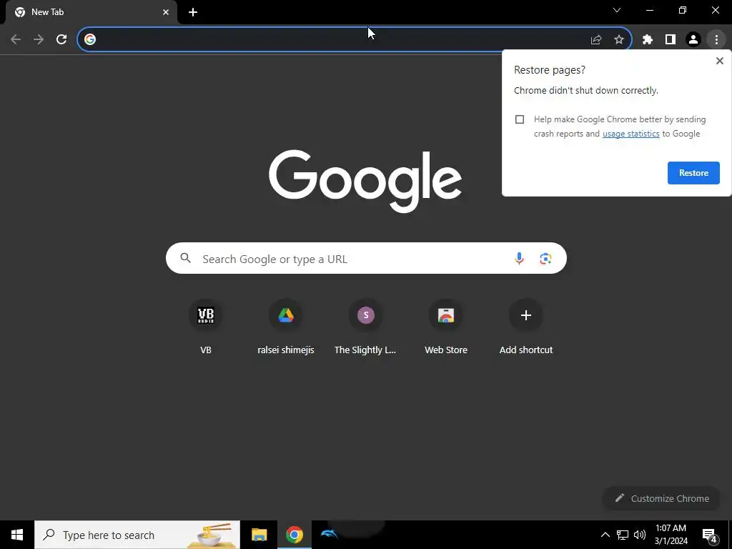Open File Explorer from taskbar
Screen dimensions: 732x549
pos(259,535)
